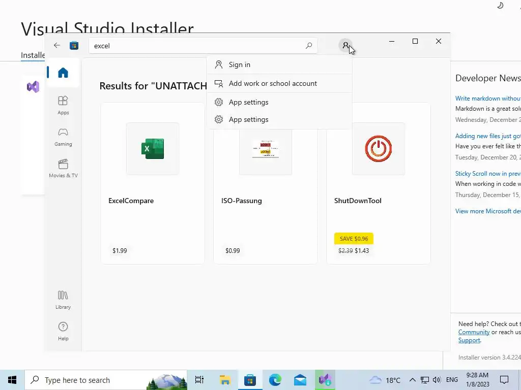Open Microsoft Edge from the taskbar
Image resolution: width=521 pixels, height=390 pixels.
click(275, 380)
